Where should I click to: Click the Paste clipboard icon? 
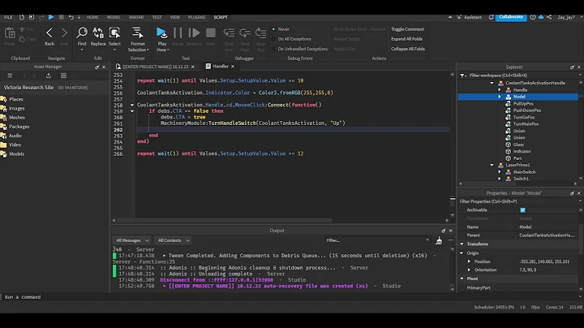click(9, 33)
